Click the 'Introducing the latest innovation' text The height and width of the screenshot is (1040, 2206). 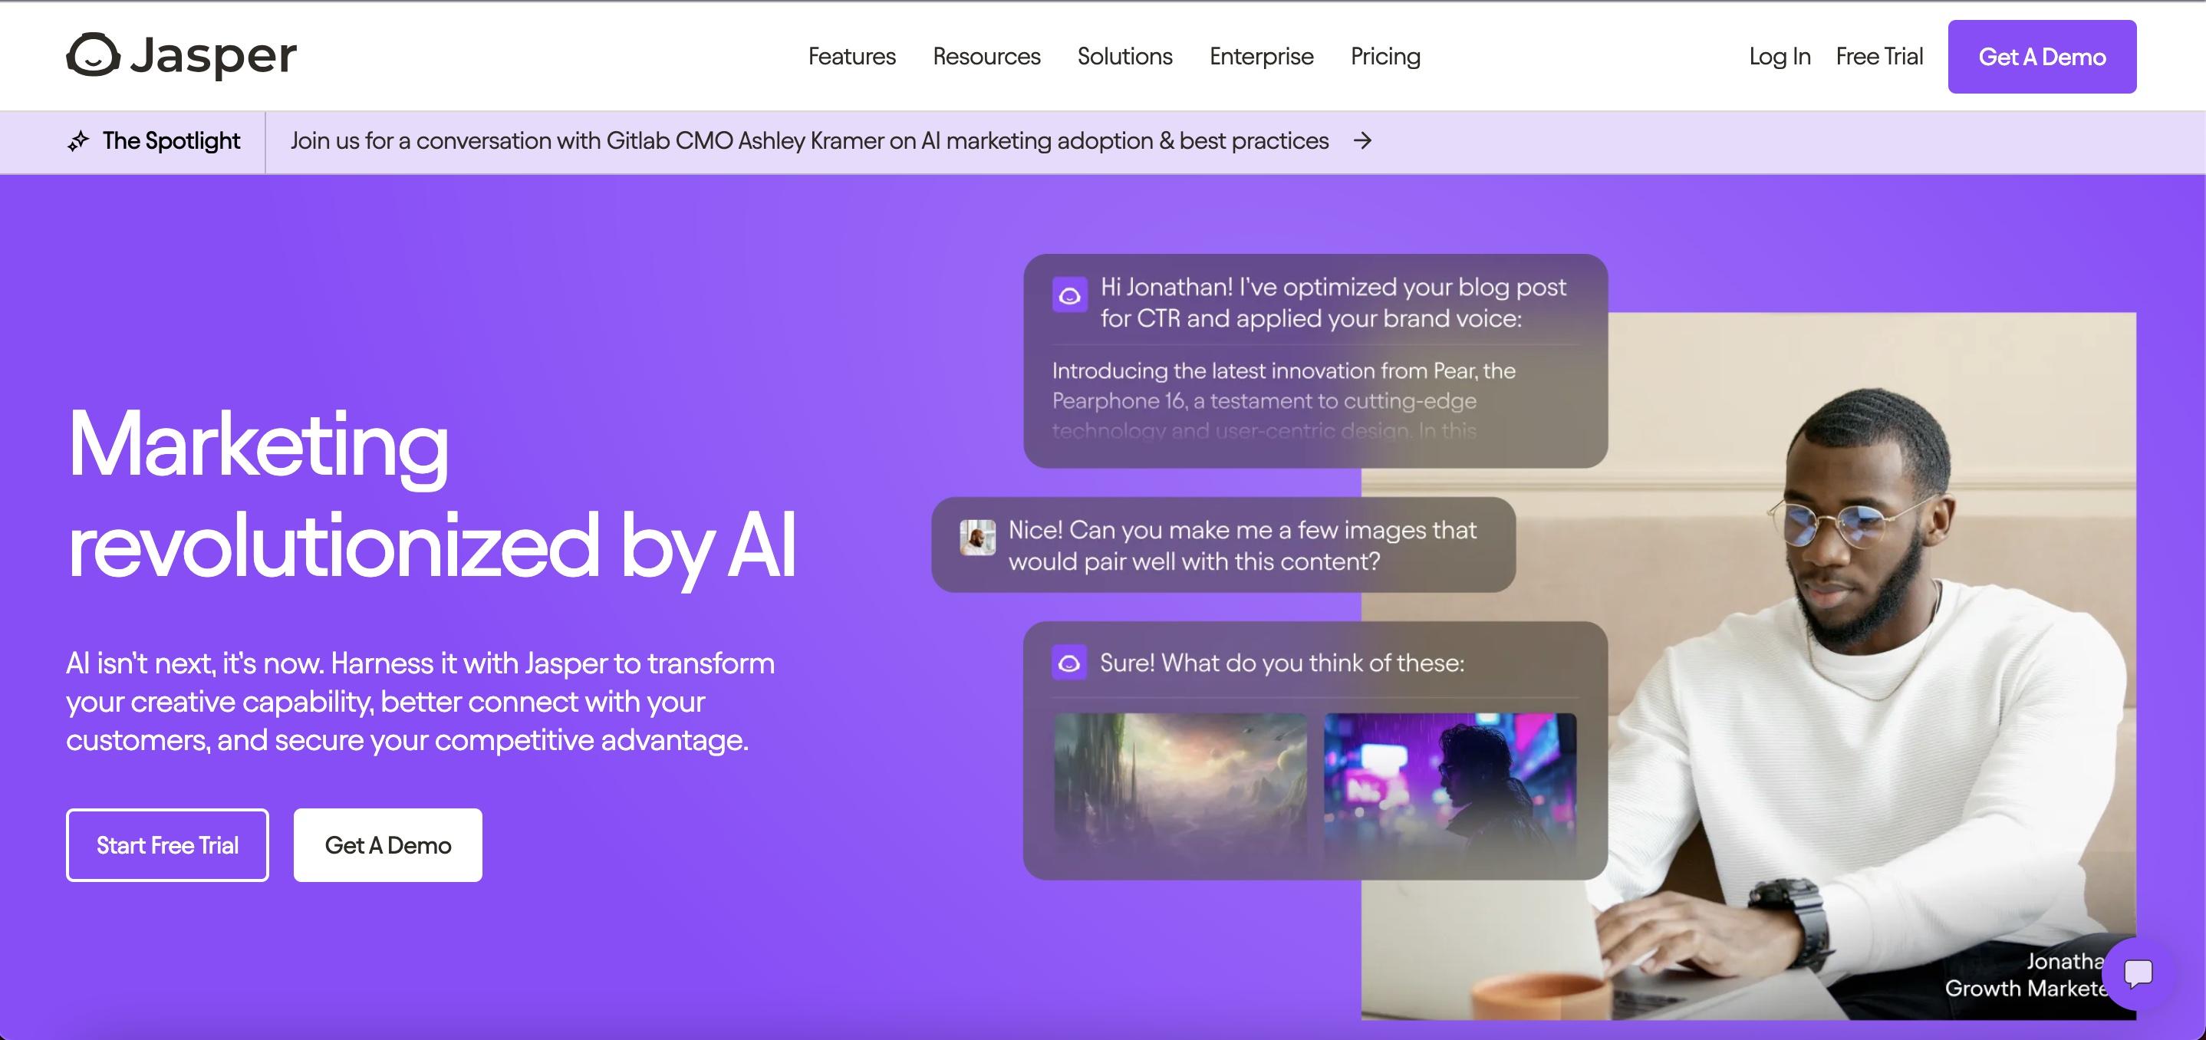[x=1284, y=400]
